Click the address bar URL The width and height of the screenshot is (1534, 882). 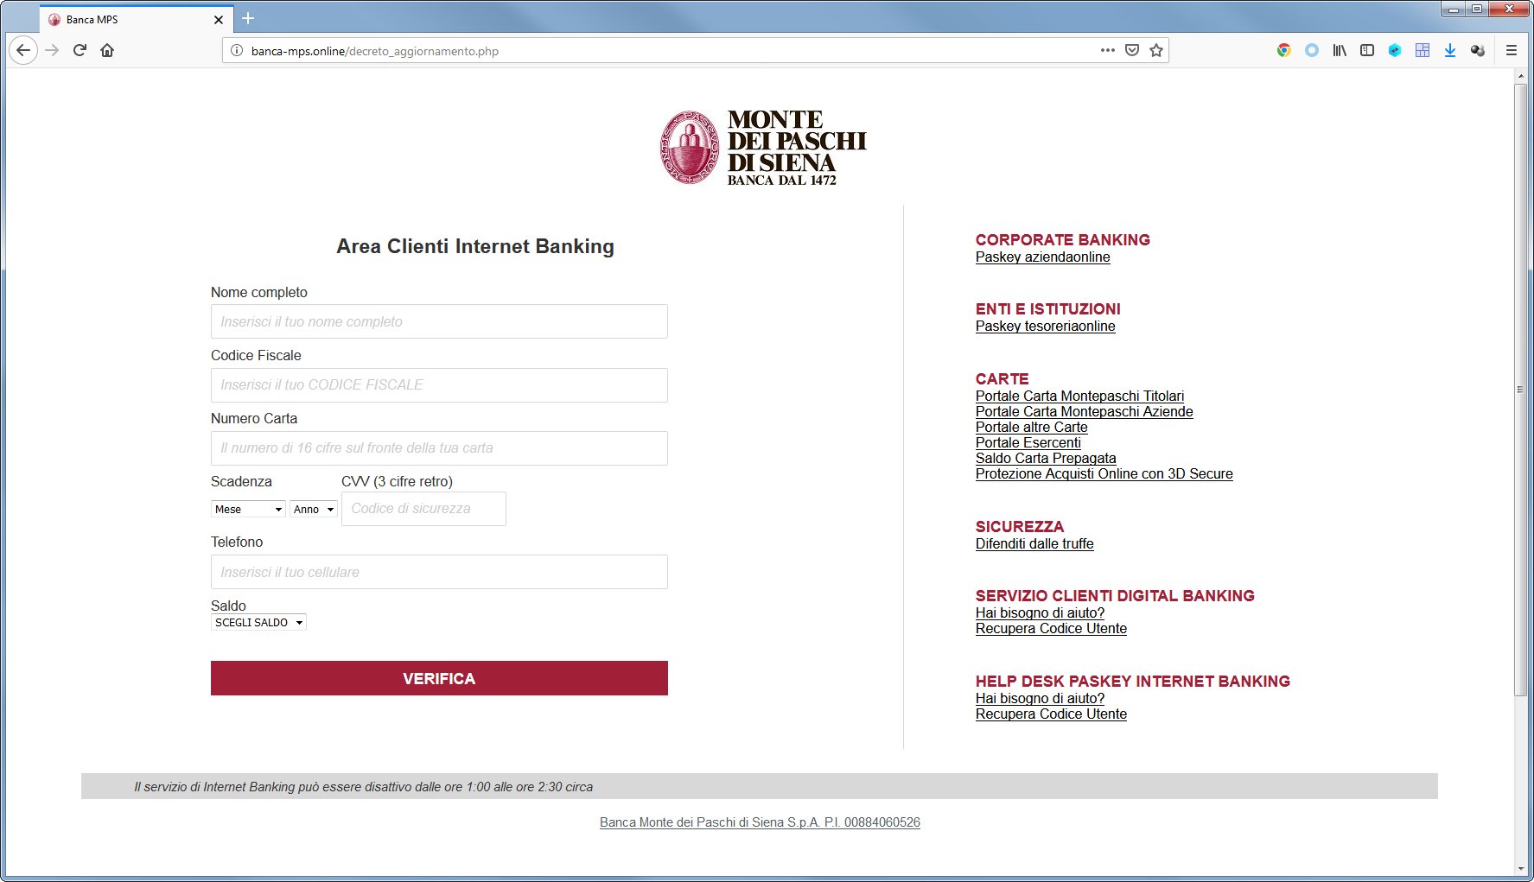(375, 51)
